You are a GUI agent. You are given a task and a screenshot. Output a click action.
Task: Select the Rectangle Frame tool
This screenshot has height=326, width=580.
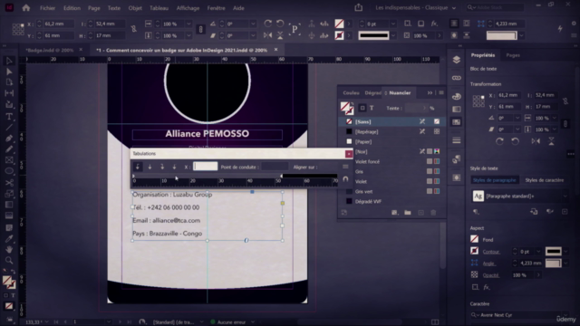[9, 160]
